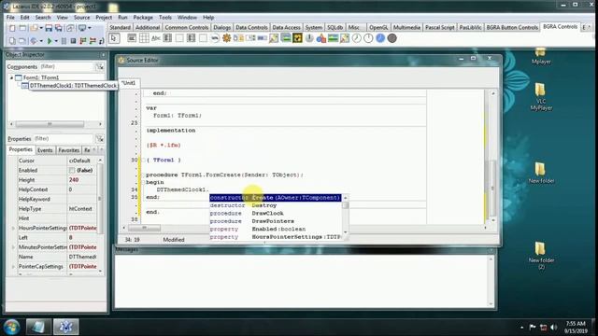Viewport: 598px width, 336px height.
Task: Open the VLC MyPlayer desktop folder
Action: [541, 97]
